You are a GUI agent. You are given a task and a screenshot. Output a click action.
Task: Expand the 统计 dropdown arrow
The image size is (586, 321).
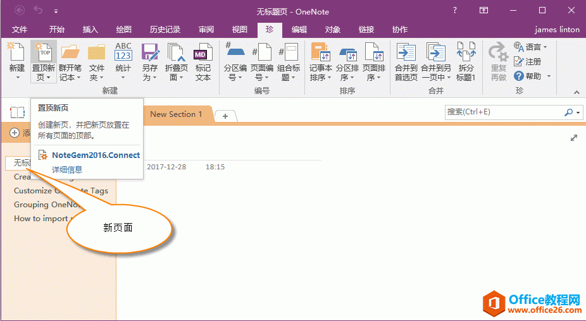(123, 78)
